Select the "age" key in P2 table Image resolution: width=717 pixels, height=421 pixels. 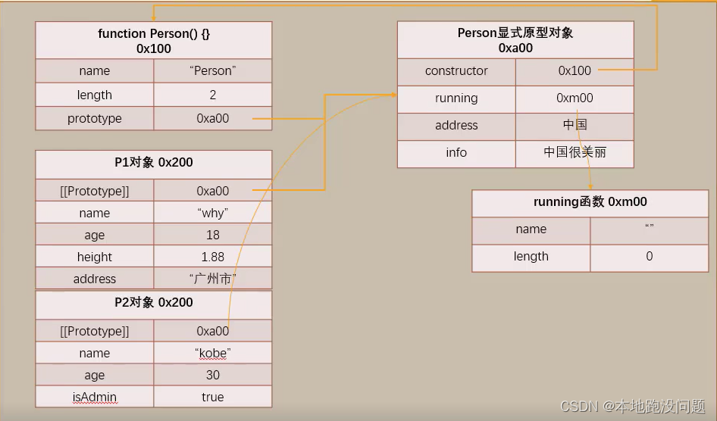click(x=95, y=374)
